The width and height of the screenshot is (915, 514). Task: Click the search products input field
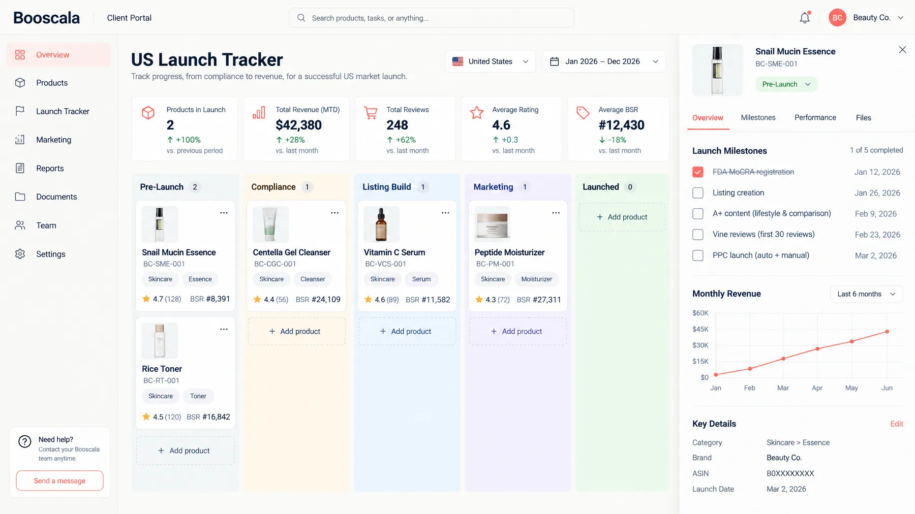[x=432, y=18]
